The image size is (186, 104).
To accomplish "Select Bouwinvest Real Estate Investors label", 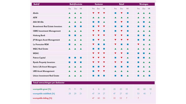I will (47, 27).
